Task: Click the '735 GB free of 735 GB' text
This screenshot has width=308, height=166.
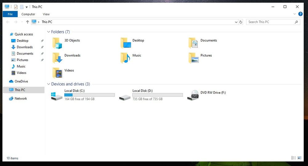Action: (148, 99)
